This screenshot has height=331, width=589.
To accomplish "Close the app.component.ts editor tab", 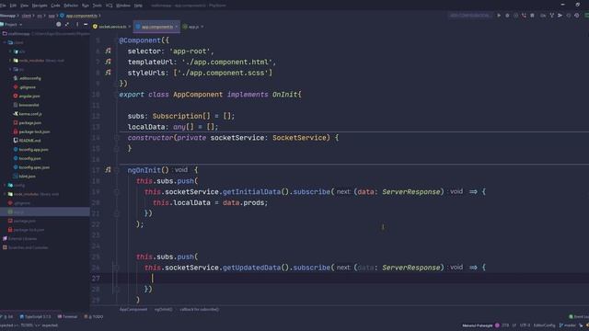I will [176, 27].
